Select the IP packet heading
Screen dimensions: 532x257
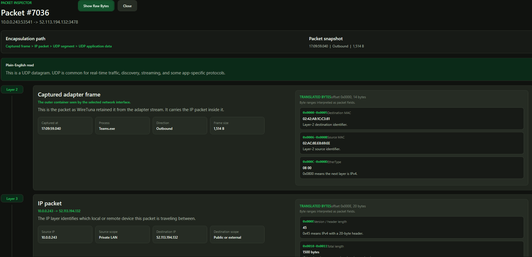pos(50,203)
